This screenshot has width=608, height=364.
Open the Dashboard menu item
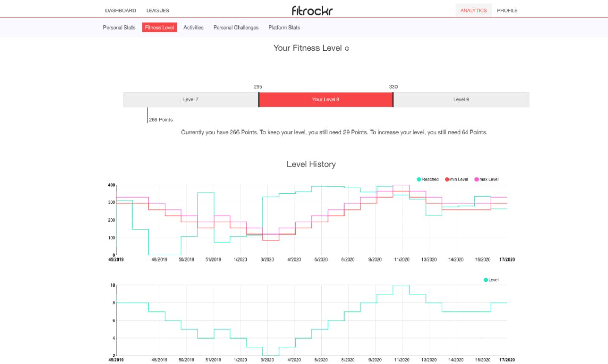click(121, 11)
